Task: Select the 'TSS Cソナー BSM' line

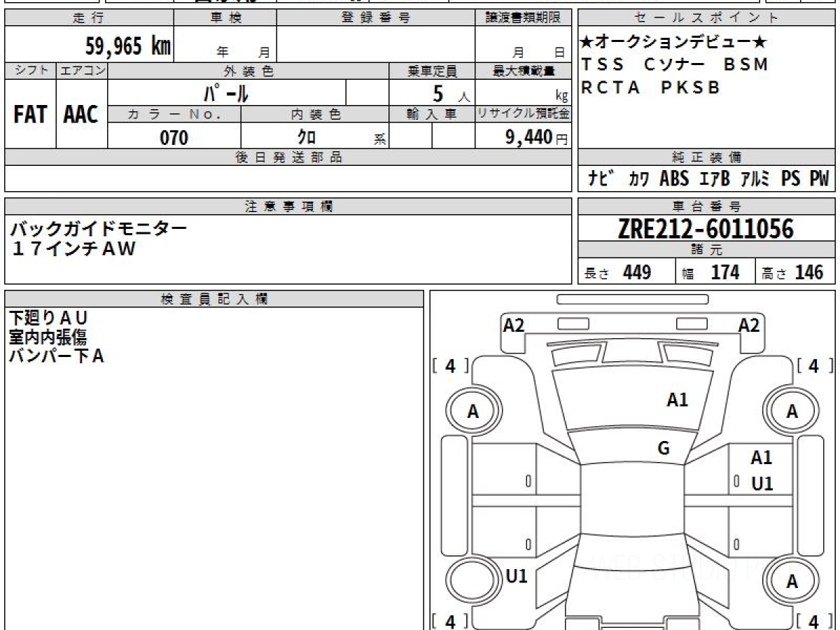Action: pyautogui.click(x=675, y=64)
